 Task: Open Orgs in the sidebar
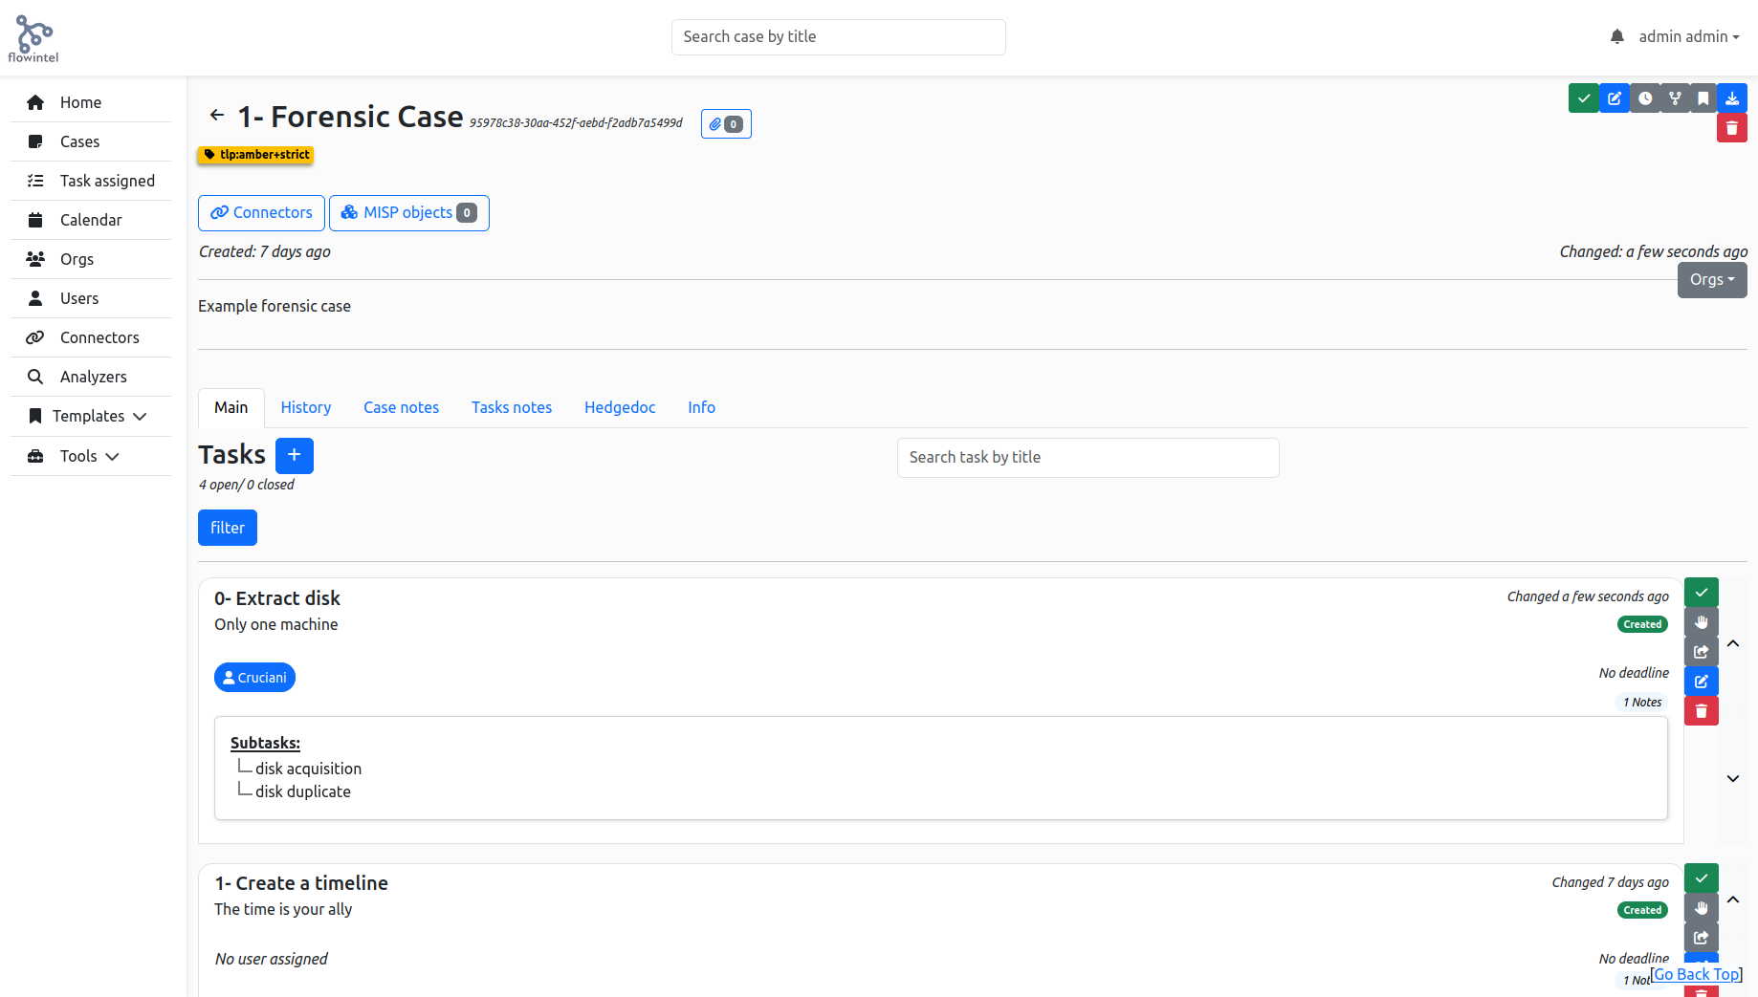[91, 259]
